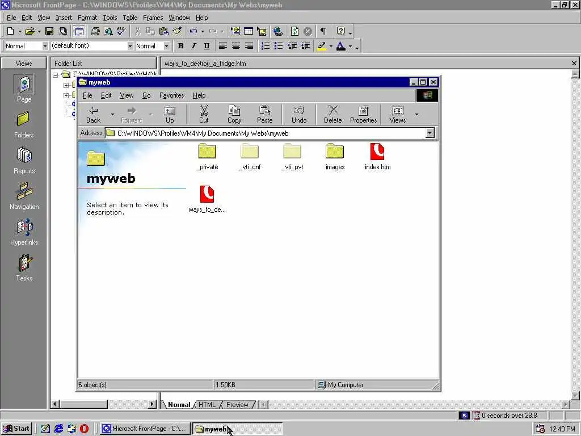Viewport: 581px width, 436px height.
Task: Select the Format Painter brush icon
Action: [177, 32]
